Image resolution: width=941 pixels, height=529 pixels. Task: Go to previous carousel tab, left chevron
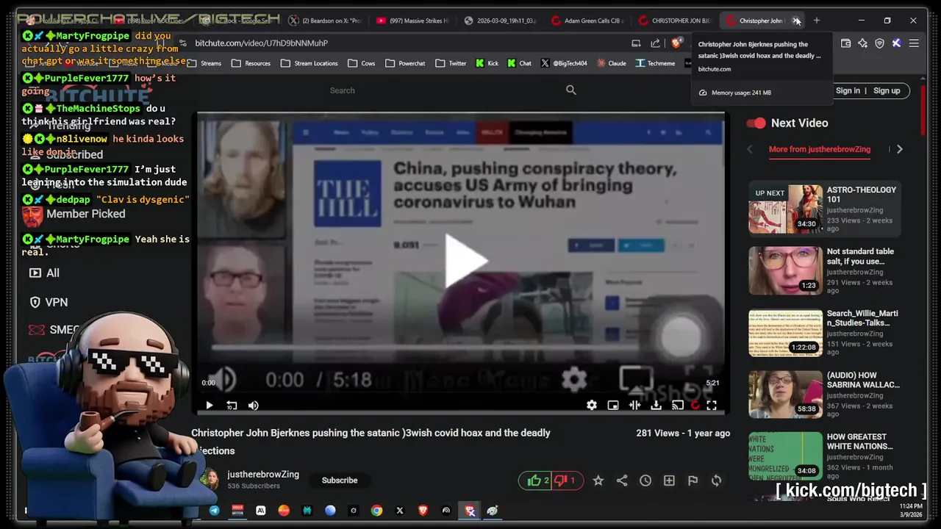tap(750, 149)
